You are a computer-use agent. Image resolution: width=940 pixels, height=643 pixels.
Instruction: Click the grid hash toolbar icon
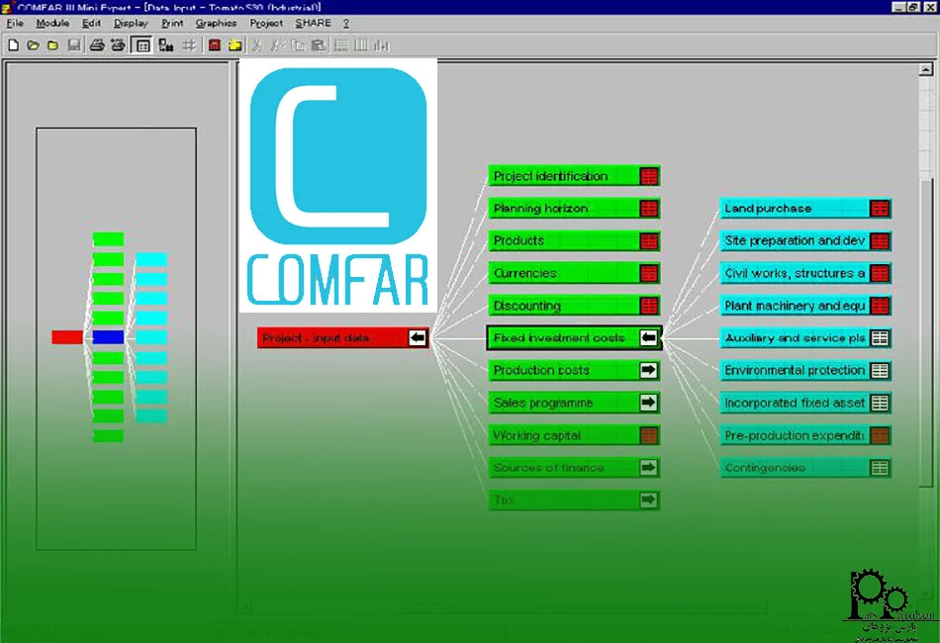[188, 45]
